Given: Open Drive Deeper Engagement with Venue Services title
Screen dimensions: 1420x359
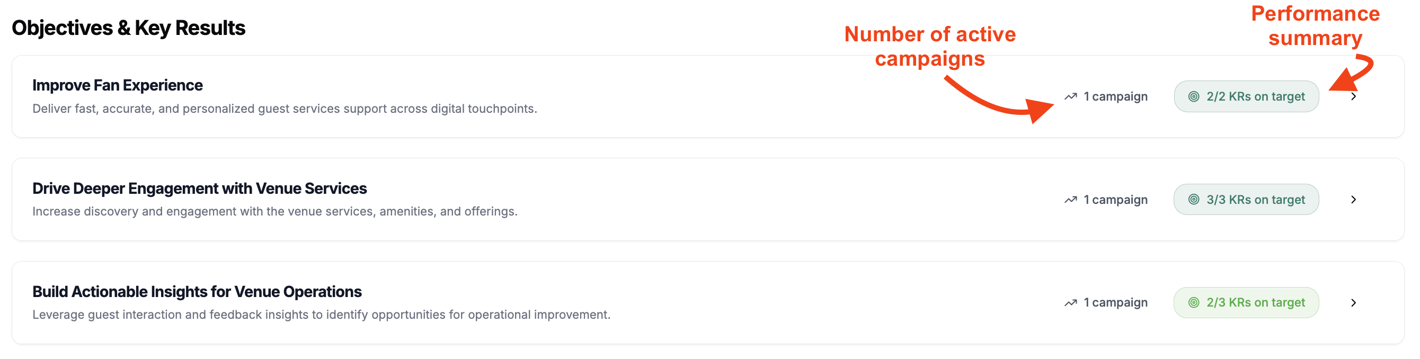Looking at the screenshot, I should pos(200,189).
